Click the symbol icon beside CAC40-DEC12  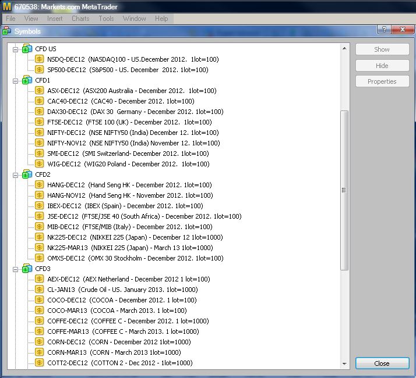[39, 101]
